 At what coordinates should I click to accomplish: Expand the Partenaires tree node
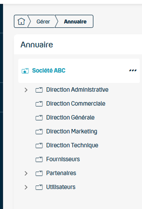point(26,173)
